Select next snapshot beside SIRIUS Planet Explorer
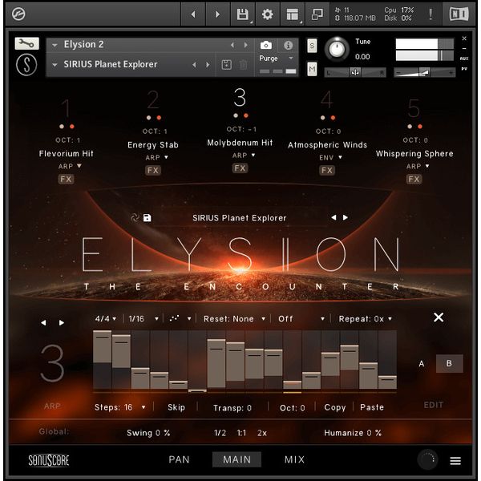Viewport: 481px width, 481px height. click(208, 65)
